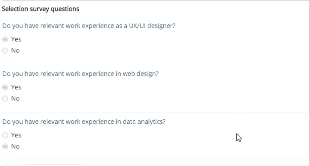Viewport: 309px width, 166px height.
Task: Click 'No' label text under web design question
Action: point(15,98)
